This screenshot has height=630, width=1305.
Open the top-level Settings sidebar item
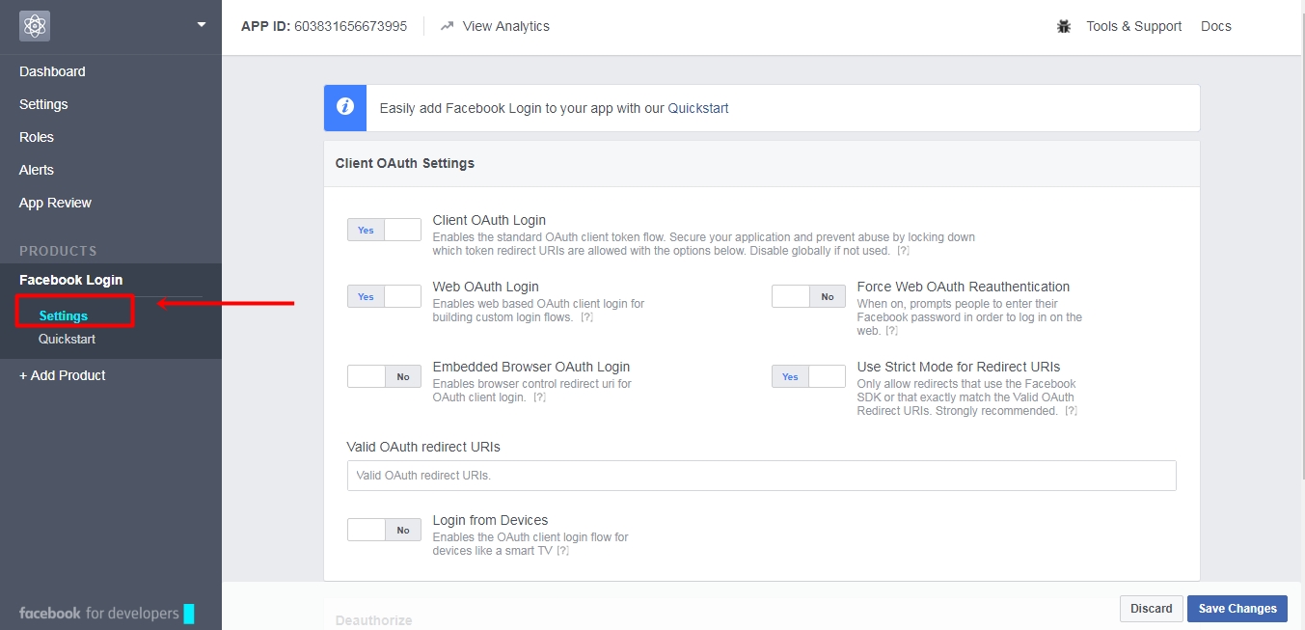tap(43, 104)
